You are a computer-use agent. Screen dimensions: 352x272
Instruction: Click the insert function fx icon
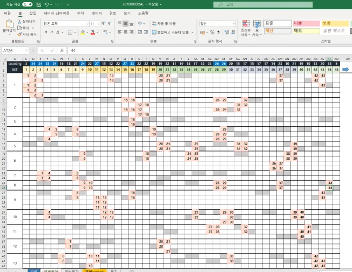(x=62, y=51)
